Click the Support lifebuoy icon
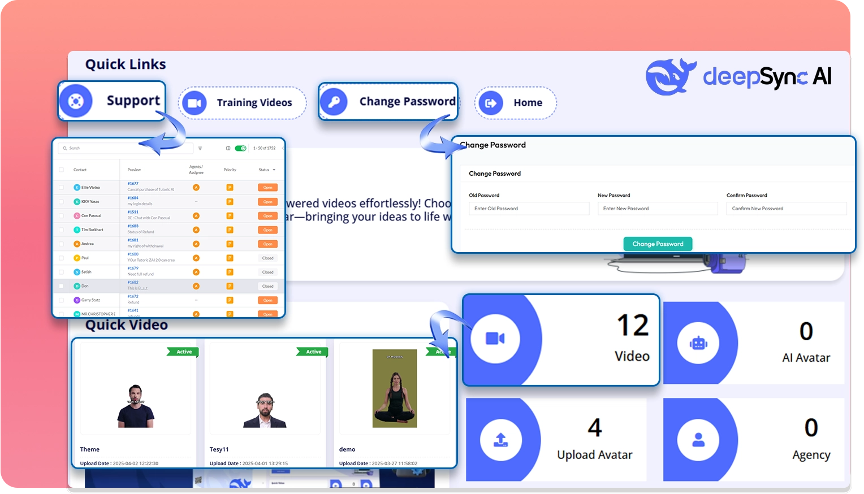The width and height of the screenshot is (864, 494). pos(76,101)
